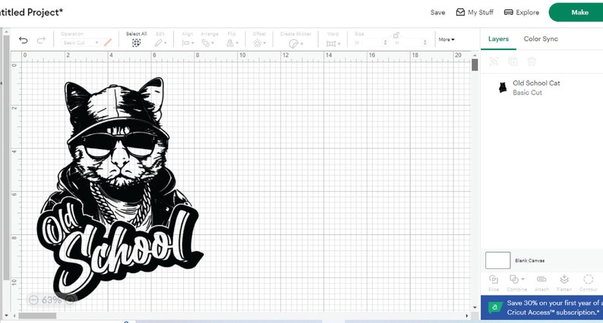Redo the last undone action

point(41,40)
